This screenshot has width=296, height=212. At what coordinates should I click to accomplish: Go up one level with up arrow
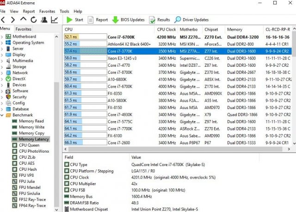coord(23,20)
